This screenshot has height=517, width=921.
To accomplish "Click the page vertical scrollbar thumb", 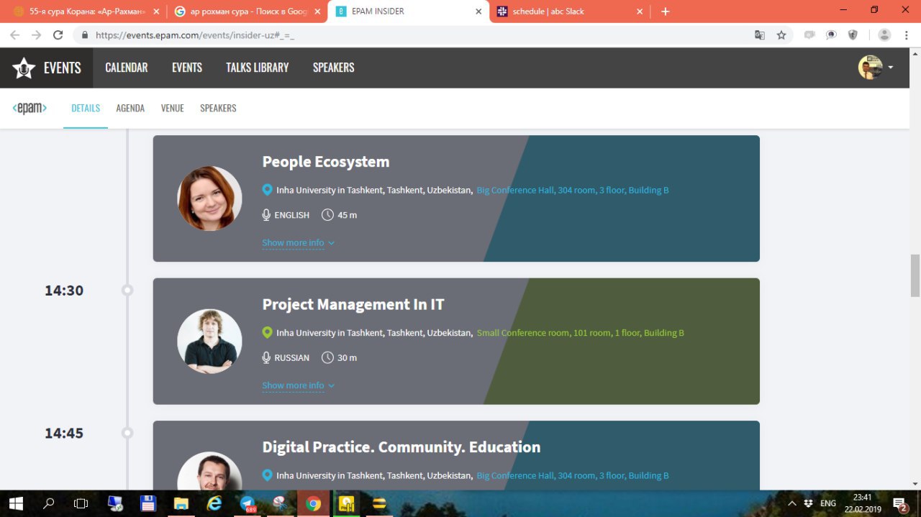I will (x=915, y=275).
